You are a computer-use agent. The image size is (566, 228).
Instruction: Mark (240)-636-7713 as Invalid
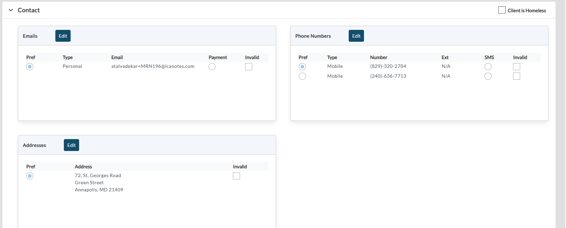coord(516,76)
